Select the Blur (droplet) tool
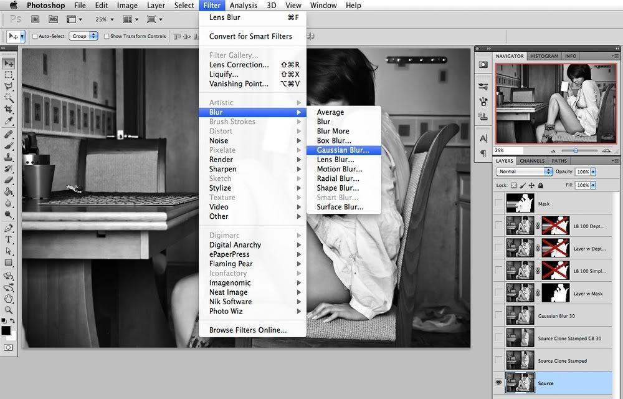623x399 pixels. coord(8,203)
